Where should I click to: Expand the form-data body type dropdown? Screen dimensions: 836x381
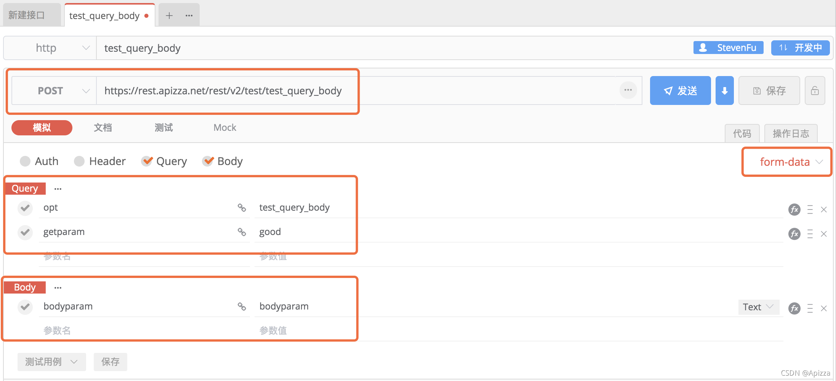click(x=787, y=162)
